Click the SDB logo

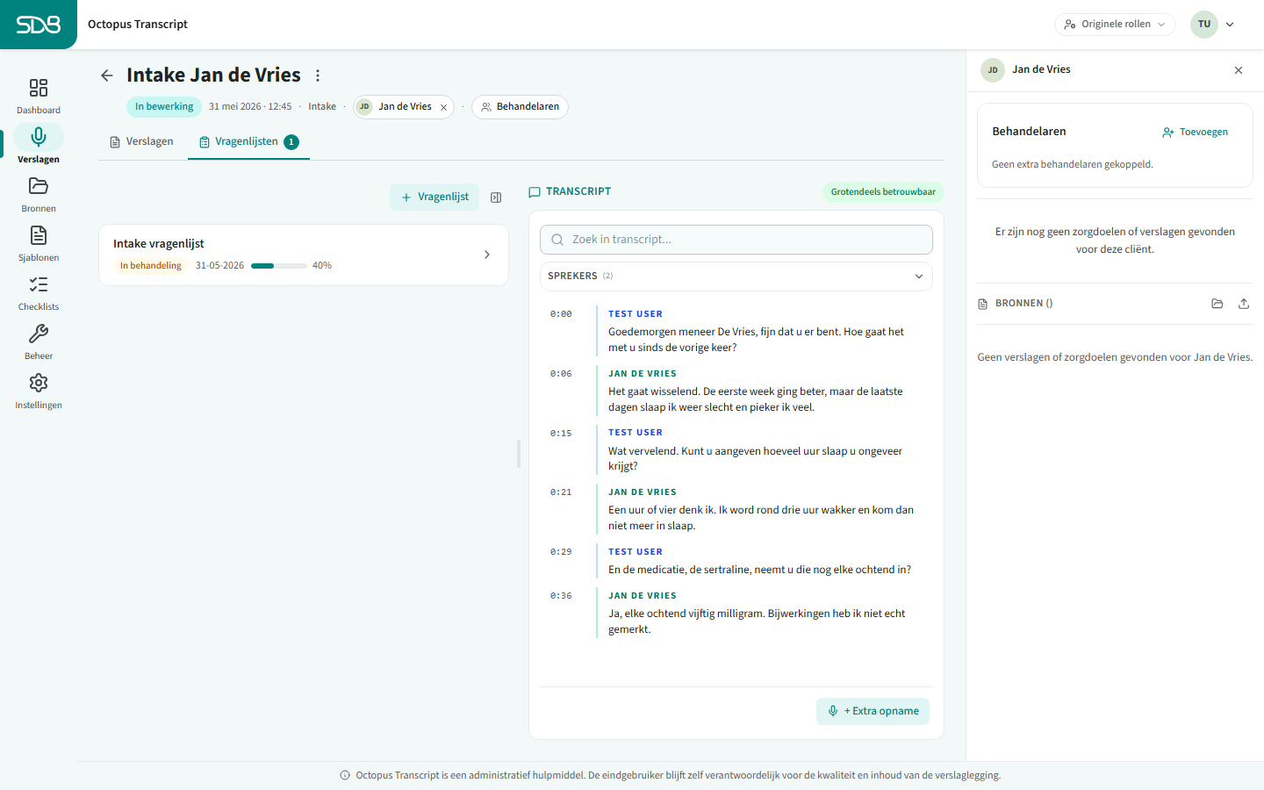tap(39, 25)
